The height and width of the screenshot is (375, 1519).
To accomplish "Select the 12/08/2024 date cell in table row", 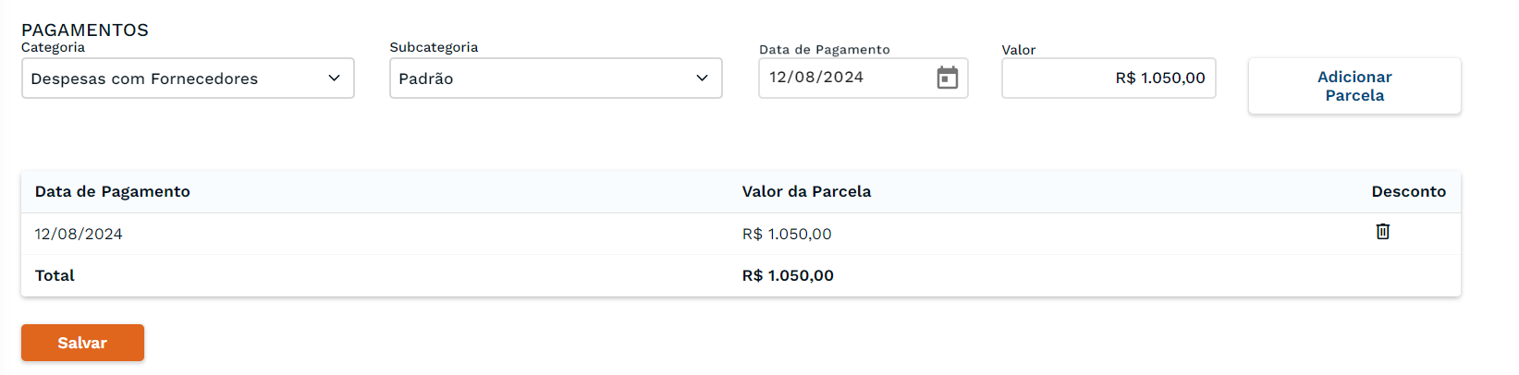I will (79, 235).
